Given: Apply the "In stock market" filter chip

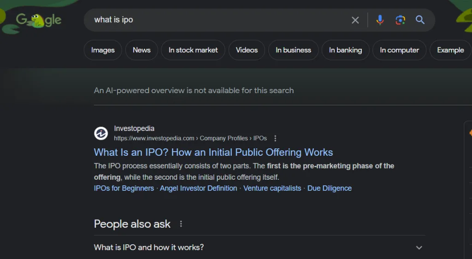Looking at the screenshot, I should pyautogui.click(x=193, y=50).
